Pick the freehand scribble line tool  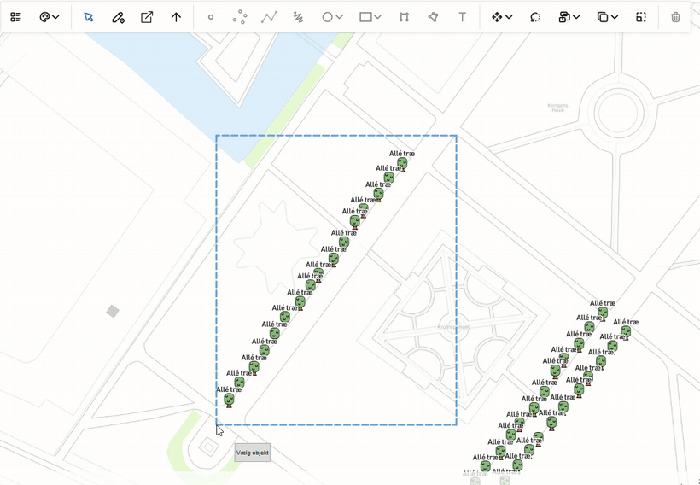pos(298,17)
